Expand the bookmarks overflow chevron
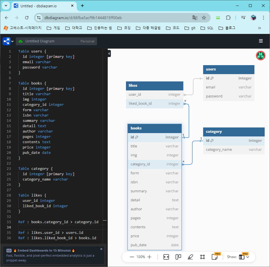The width and height of the screenshot is (270, 267). pyautogui.click(x=260, y=28)
